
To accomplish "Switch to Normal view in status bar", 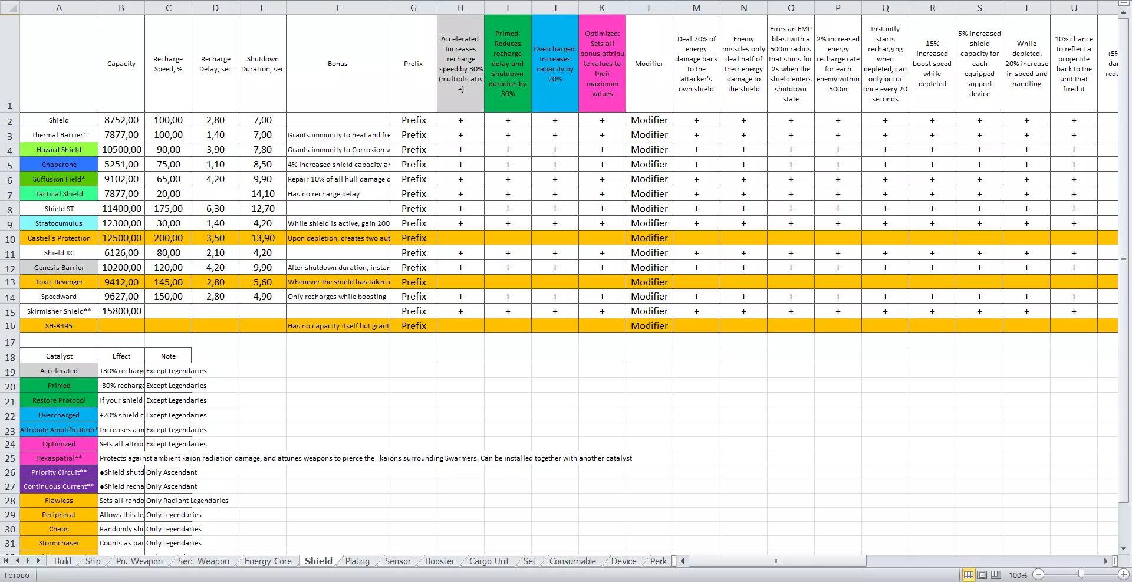I will click(x=969, y=575).
